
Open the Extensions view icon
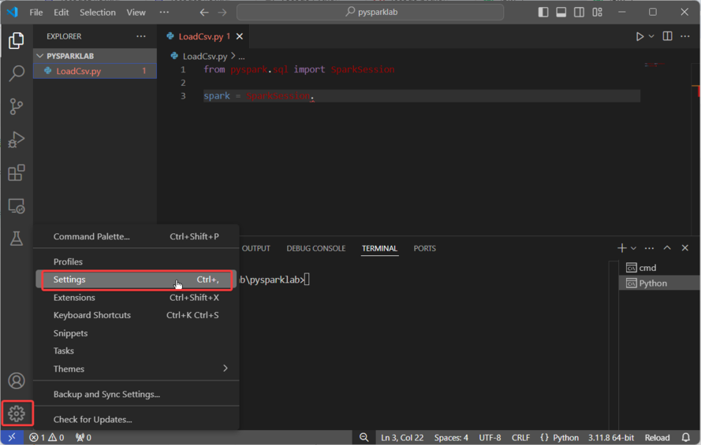[x=16, y=172]
